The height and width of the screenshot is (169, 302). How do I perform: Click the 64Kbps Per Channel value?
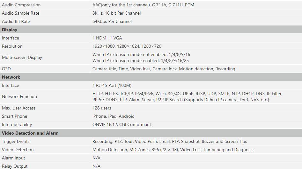pyautogui.click(x=112, y=21)
